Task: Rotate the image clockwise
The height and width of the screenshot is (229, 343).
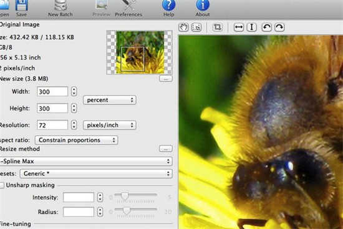Action: (279, 27)
